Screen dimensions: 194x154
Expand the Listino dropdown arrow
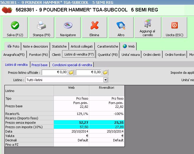105,80
